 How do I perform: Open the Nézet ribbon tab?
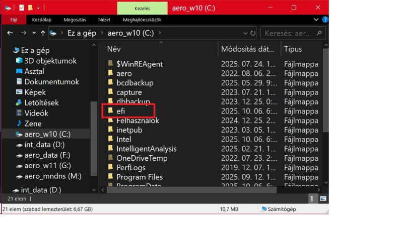coord(104,20)
